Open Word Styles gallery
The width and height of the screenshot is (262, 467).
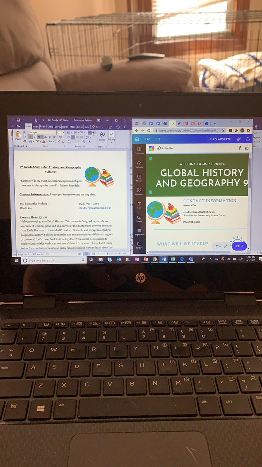(x=102, y=136)
